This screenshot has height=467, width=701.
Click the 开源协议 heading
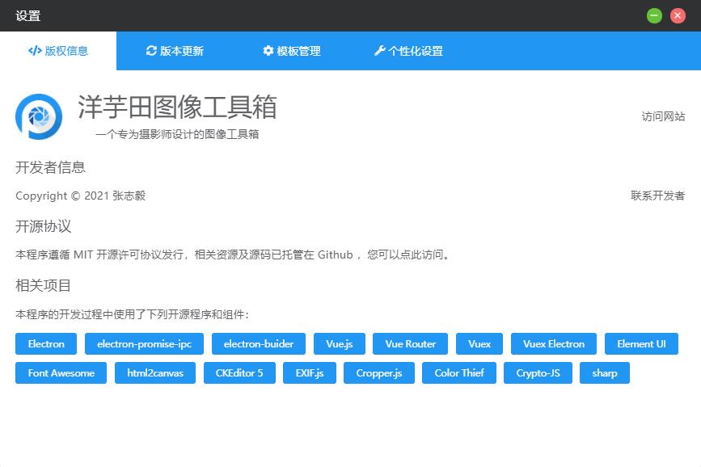44,226
